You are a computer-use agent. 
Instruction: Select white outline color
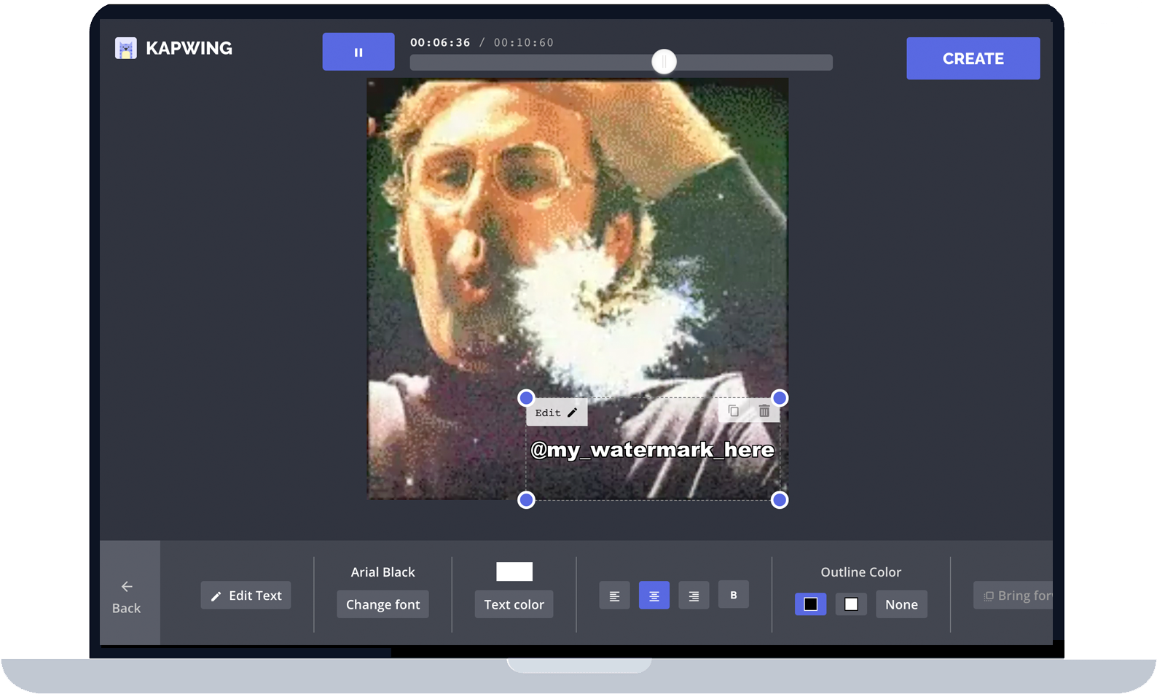[850, 604]
